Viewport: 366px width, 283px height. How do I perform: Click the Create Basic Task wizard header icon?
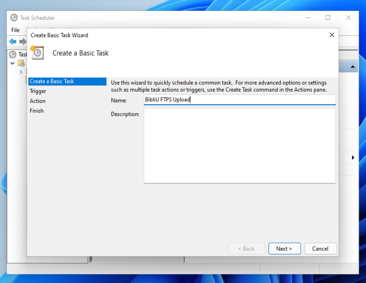click(x=37, y=53)
